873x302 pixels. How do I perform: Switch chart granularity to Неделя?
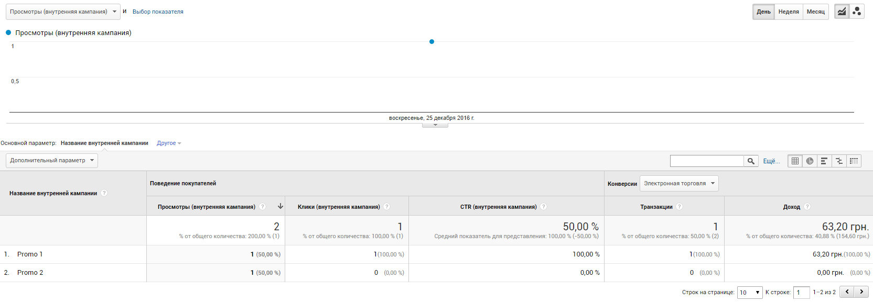789,12
